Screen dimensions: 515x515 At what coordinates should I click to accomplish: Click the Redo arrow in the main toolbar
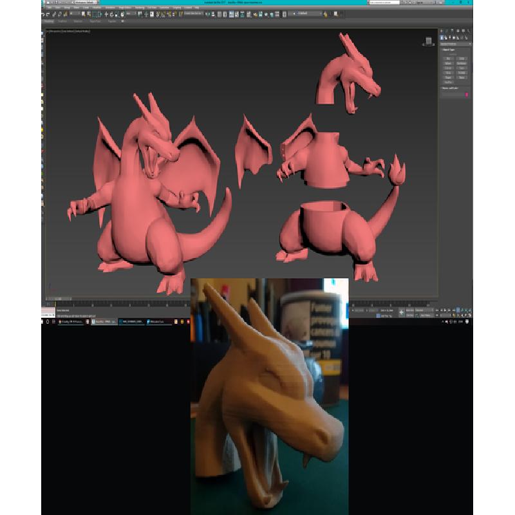click(48, 14)
